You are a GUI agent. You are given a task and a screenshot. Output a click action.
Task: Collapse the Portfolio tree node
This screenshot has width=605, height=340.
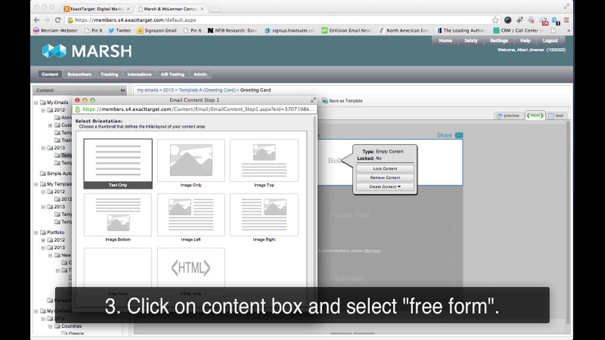36,232
